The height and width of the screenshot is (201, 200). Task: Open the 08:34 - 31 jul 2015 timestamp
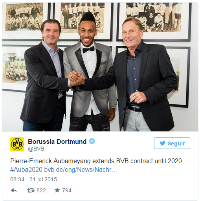pos(33,179)
